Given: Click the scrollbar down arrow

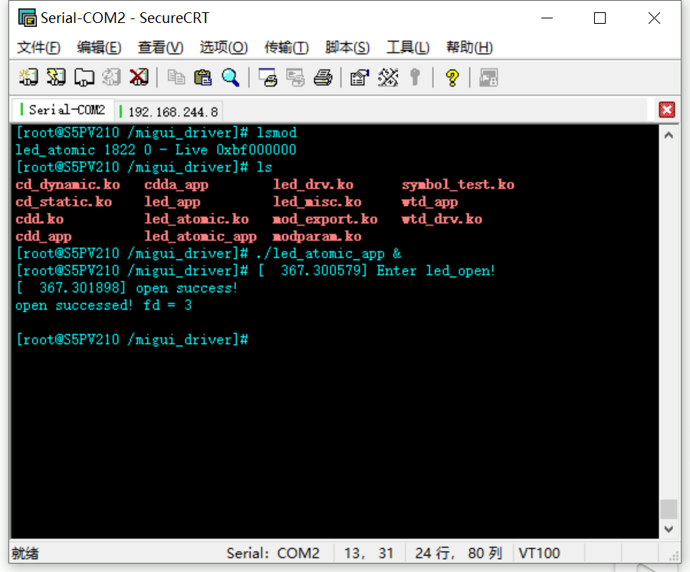Looking at the screenshot, I should click(669, 529).
